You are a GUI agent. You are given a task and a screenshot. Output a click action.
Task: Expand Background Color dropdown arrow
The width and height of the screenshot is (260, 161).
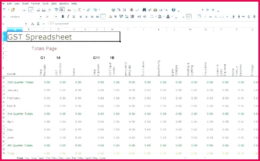tap(164, 16)
